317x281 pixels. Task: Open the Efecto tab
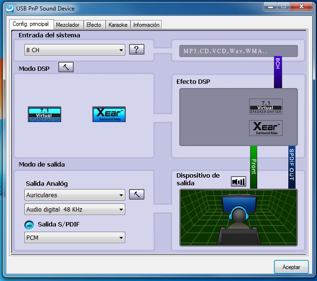94,25
